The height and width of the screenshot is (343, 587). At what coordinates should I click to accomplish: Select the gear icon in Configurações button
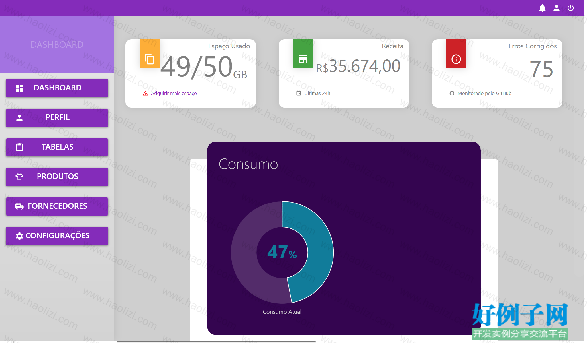click(x=19, y=236)
